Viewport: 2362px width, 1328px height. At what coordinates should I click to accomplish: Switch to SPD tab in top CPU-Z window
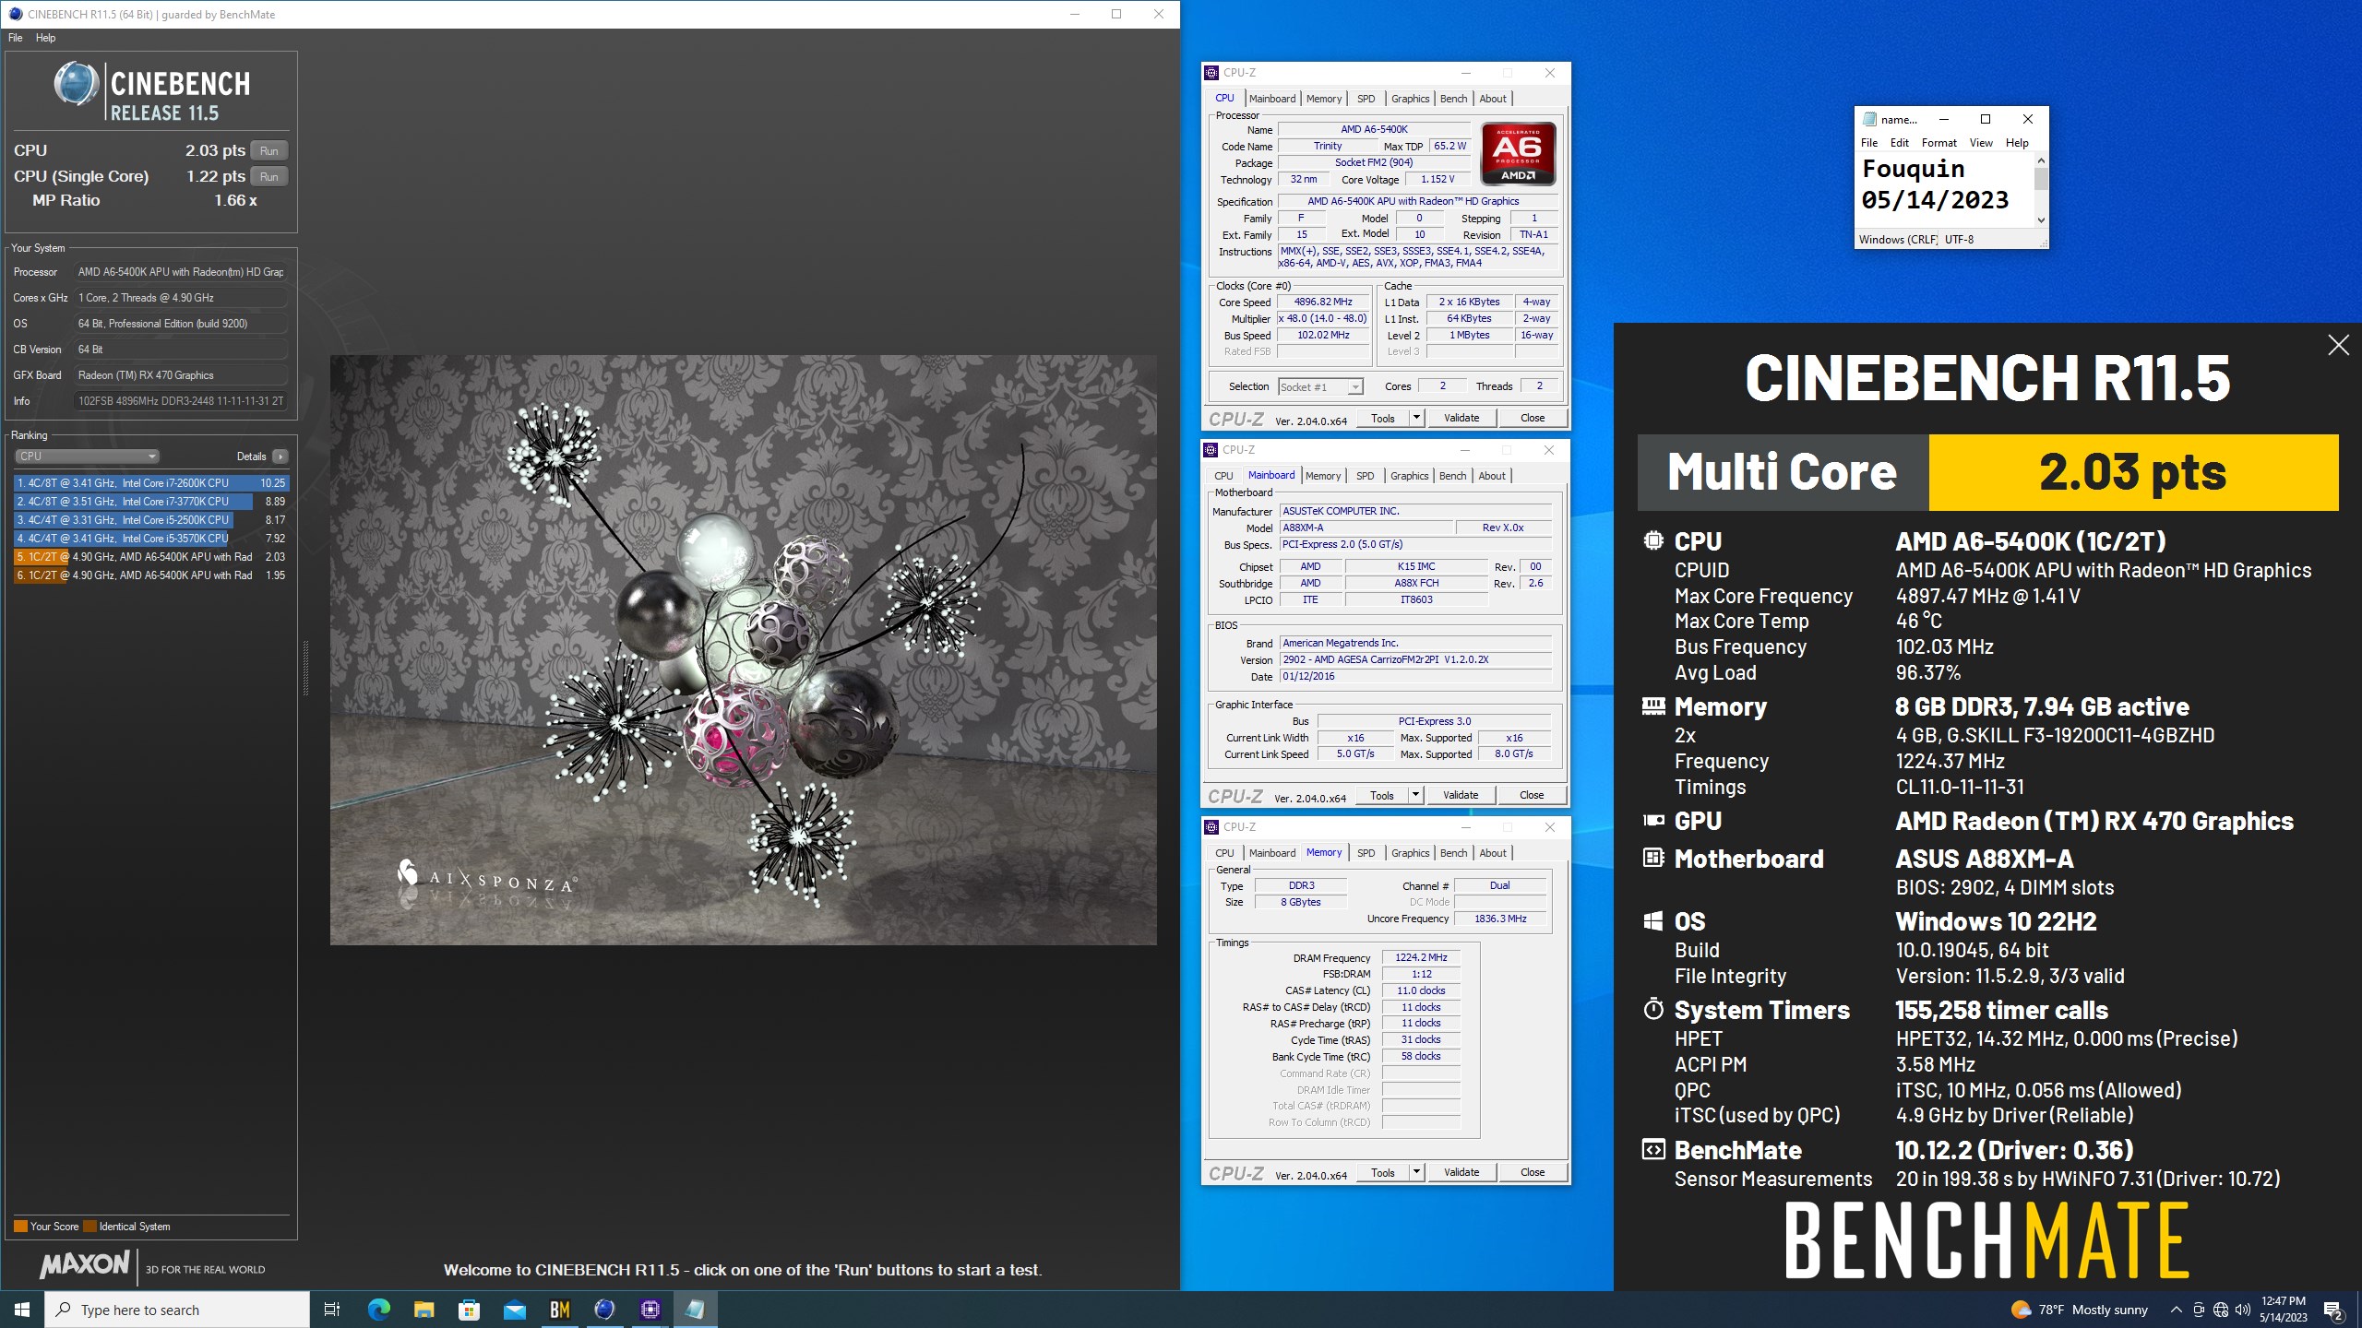pos(1366,99)
